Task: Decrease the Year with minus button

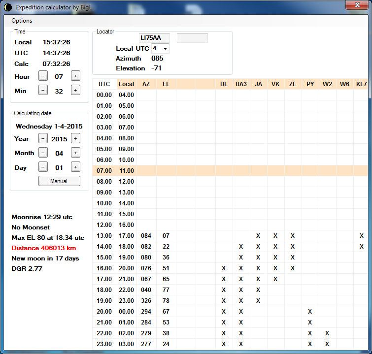Action: tap(43, 139)
